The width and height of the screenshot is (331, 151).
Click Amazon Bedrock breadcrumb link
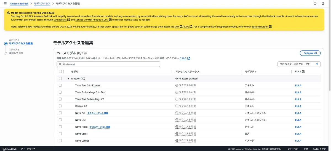(x=19, y=4)
